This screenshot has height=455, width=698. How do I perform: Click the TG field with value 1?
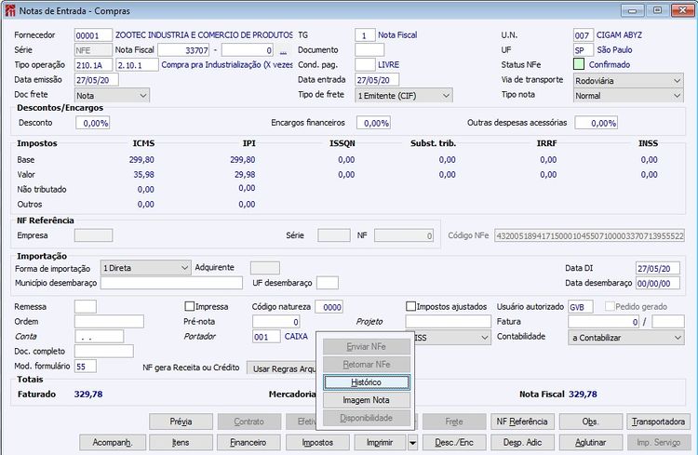[365, 35]
